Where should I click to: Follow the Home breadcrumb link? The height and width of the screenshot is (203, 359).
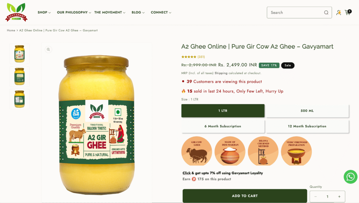[11, 30]
